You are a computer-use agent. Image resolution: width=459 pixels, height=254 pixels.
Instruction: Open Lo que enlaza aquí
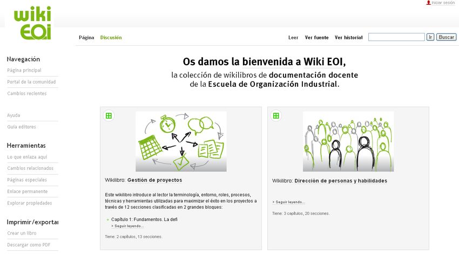point(27,157)
